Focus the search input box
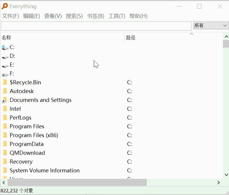The image size is (229, 195). click(96, 26)
